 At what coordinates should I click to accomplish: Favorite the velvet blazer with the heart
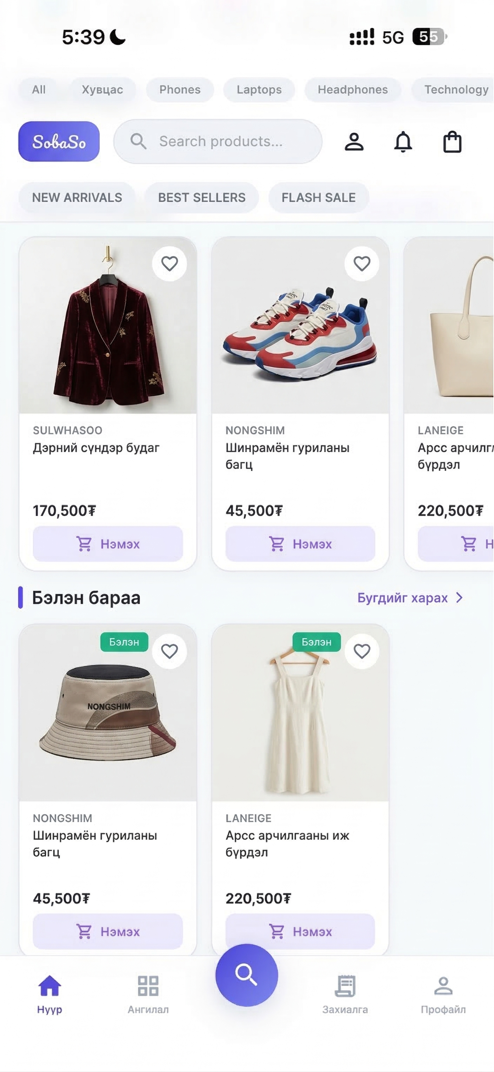point(170,263)
